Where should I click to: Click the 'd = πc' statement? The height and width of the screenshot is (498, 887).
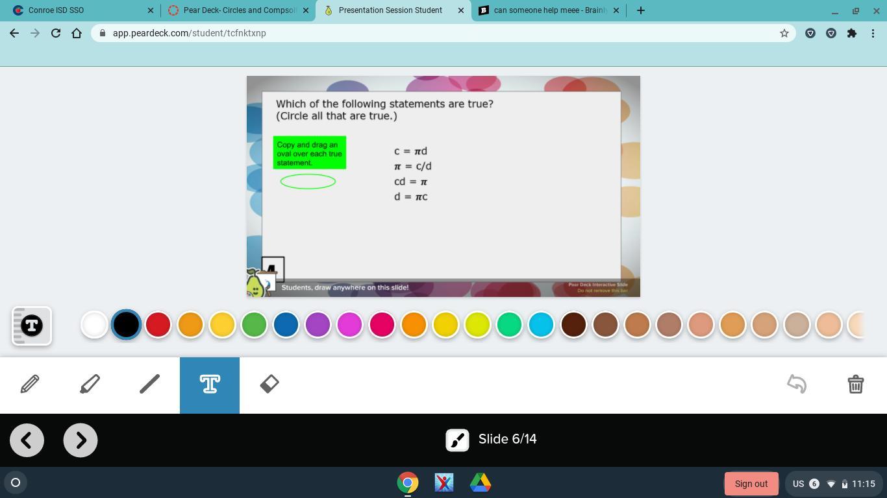(410, 196)
